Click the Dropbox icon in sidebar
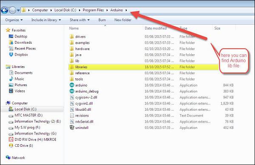The image size is (255, 165). coord(11,55)
